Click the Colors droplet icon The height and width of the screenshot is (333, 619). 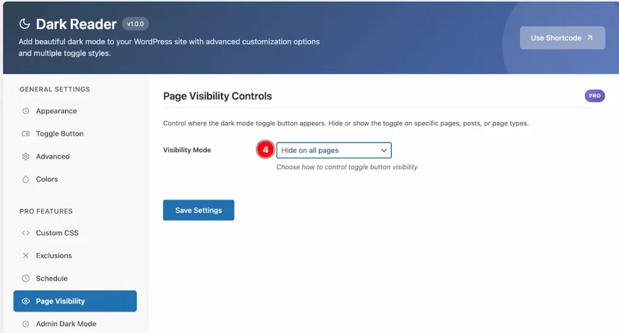tap(25, 179)
